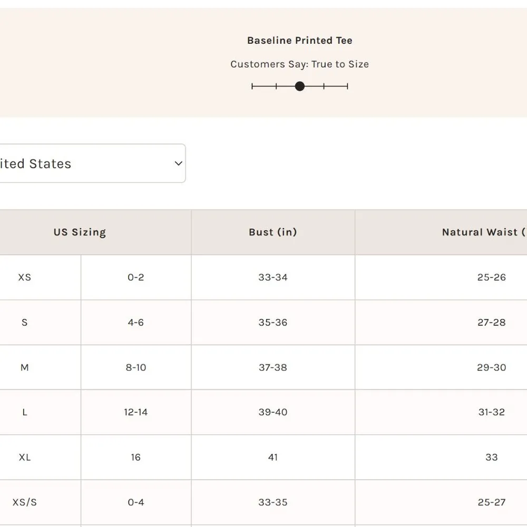Click the True to Size slider dot
The height and width of the screenshot is (527, 527).
point(300,86)
